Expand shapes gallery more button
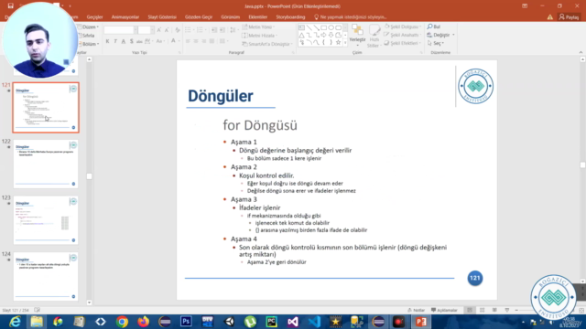 click(345, 43)
